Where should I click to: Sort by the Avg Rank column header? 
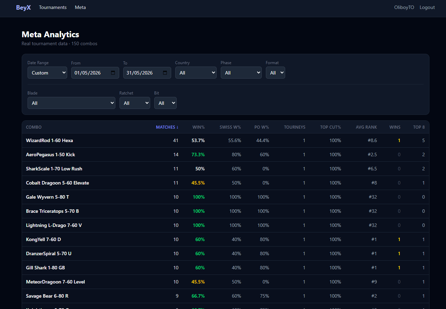(366, 127)
